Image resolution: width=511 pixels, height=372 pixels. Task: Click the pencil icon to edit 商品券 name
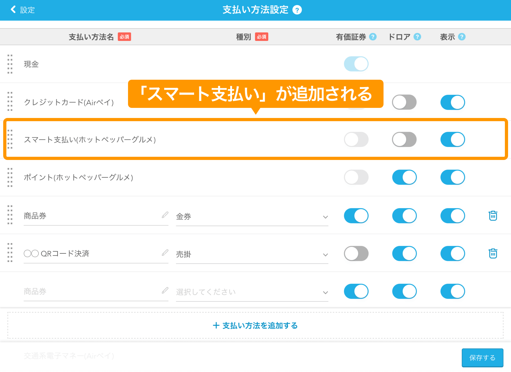coord(165,215)
